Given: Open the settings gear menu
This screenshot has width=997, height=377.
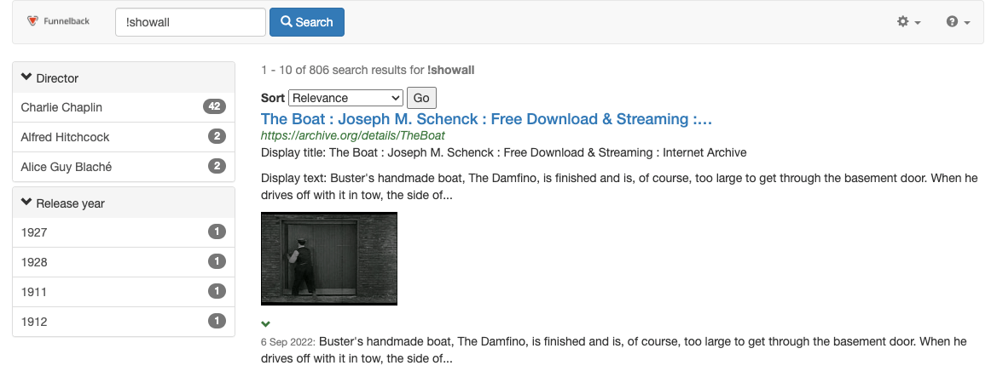Looking at the screenshot, I should coord(908,22).
